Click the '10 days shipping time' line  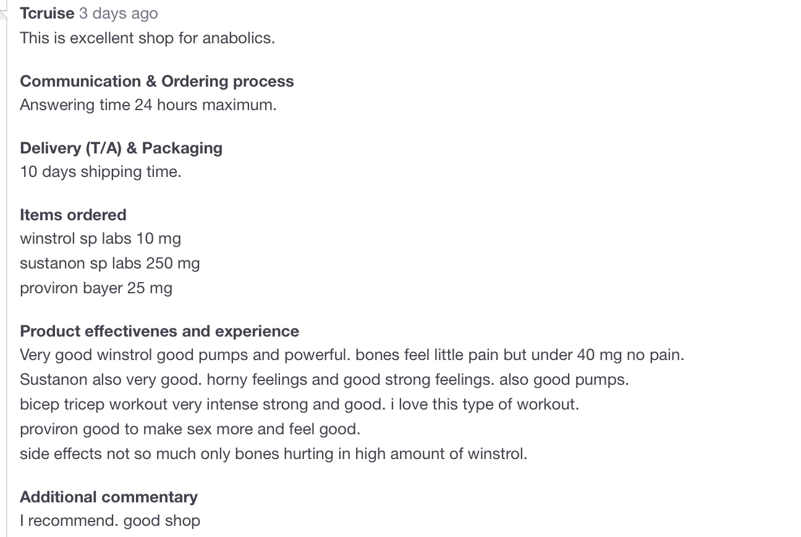click(101, 171)
